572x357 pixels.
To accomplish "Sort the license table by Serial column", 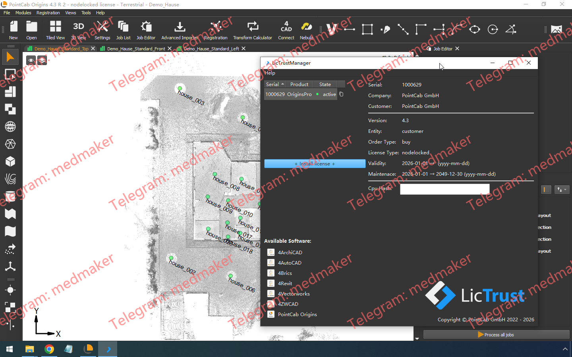I will pyautogui.click(x=274, y=84).
